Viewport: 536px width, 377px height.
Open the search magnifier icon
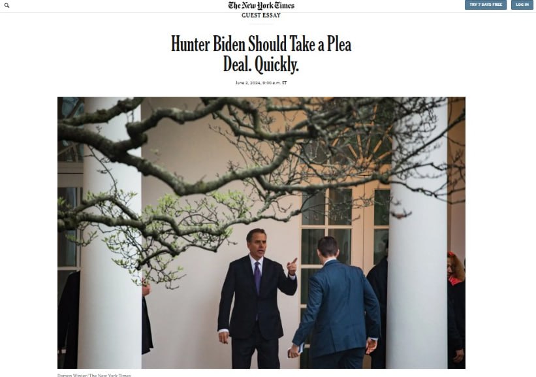click(7, 5)
